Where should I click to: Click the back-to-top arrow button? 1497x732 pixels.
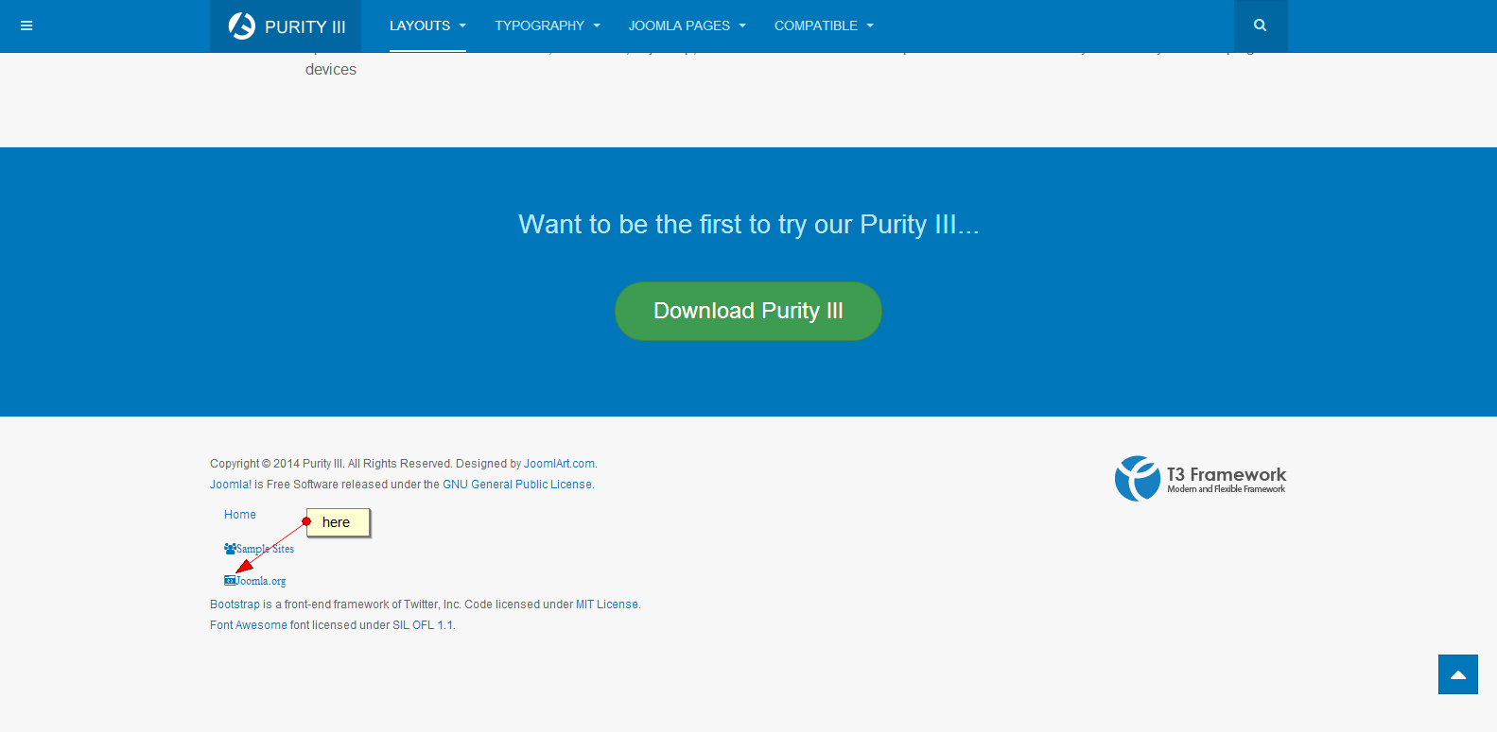click(1457, 674)
